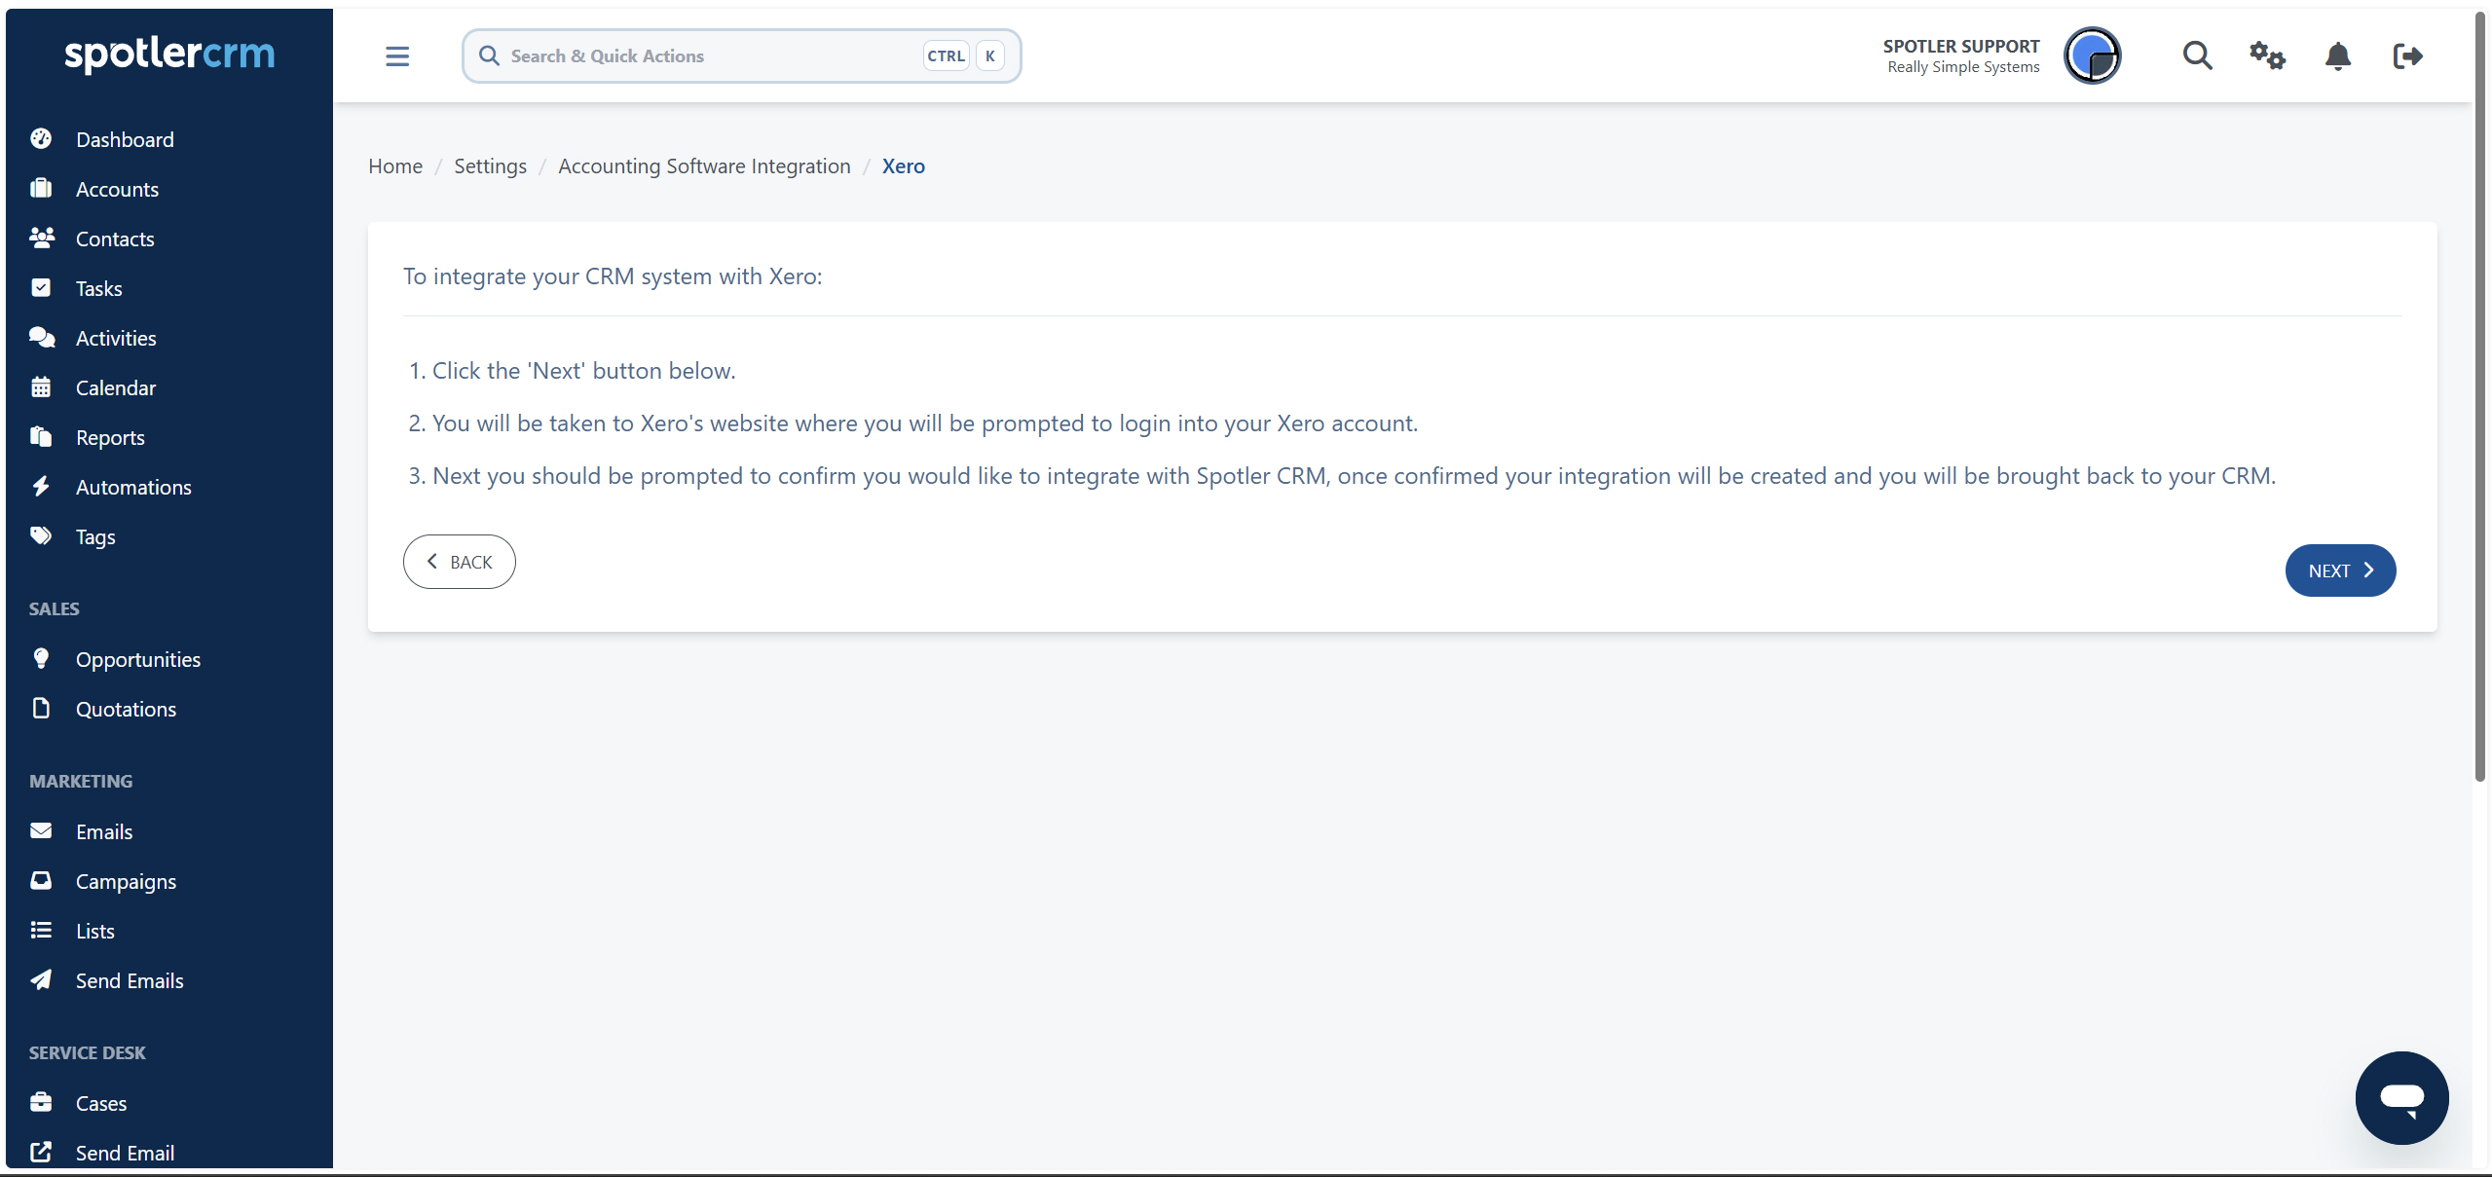
Task: Click the Accounts briefcase icon
Action: [41, 189]
